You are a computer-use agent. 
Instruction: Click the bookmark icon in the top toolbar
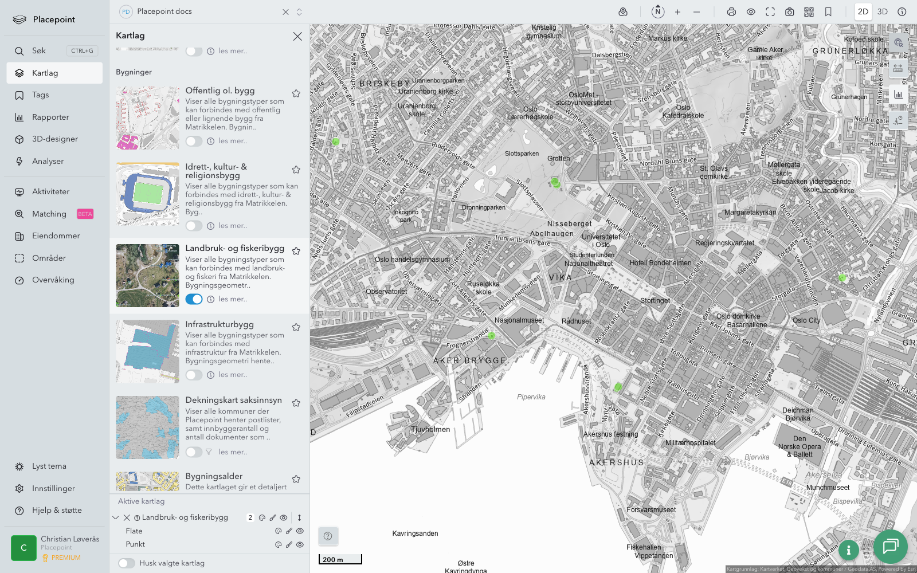click(x=828, y=12)
